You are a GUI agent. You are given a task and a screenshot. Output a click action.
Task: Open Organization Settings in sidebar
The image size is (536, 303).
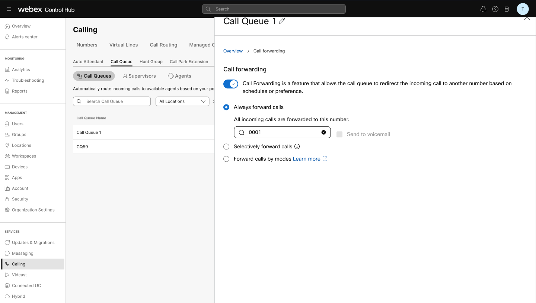coord(33,210)
